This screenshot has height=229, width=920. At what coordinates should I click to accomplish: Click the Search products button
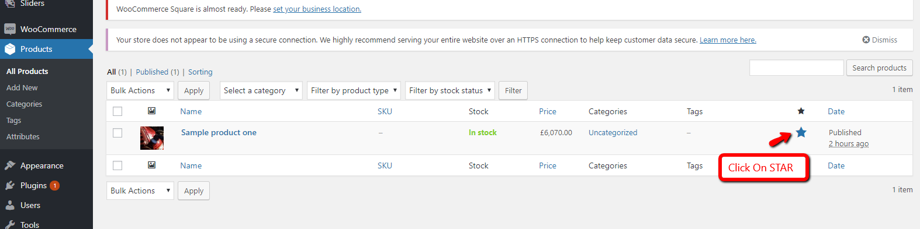click(879, 68)
